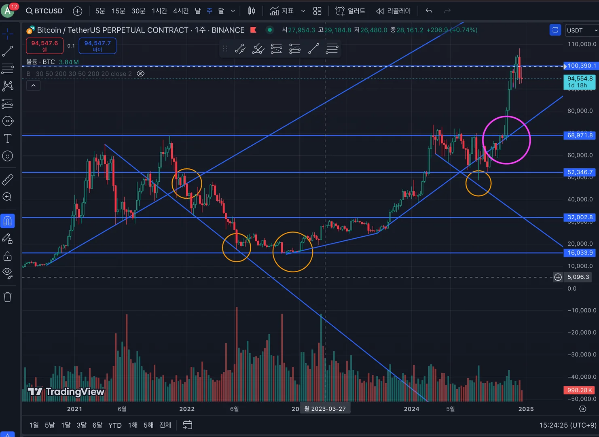Open the chevron dropdown next to 지표
The image size is (599, 437).
(x=303, y=11)
